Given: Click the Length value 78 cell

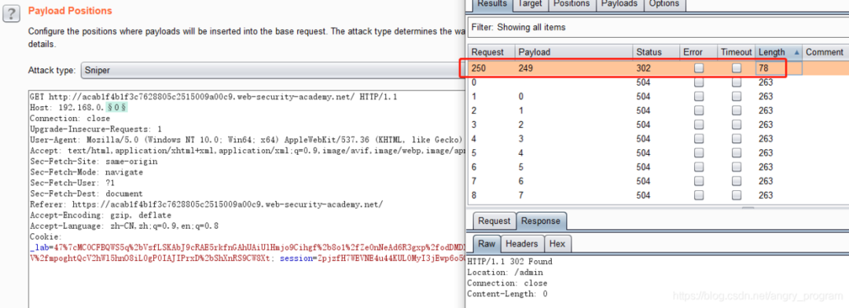Looking at the screenshot, I should point(778,68).
